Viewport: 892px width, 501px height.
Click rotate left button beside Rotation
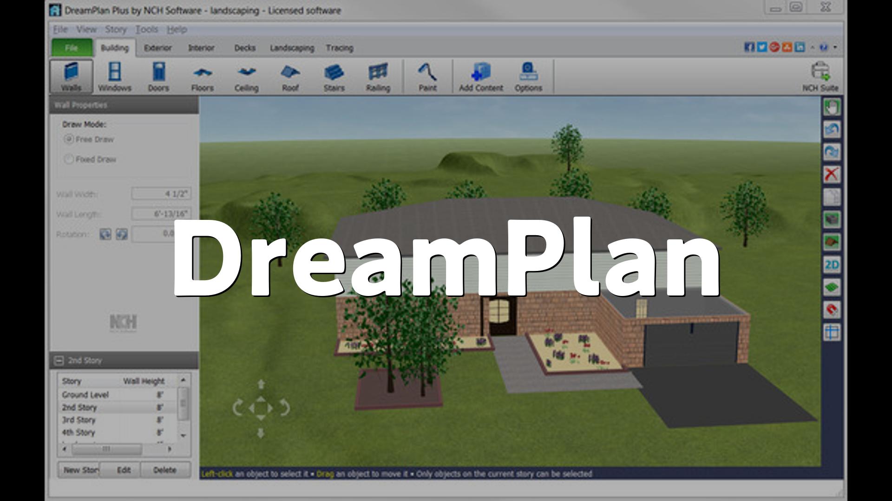105,234
